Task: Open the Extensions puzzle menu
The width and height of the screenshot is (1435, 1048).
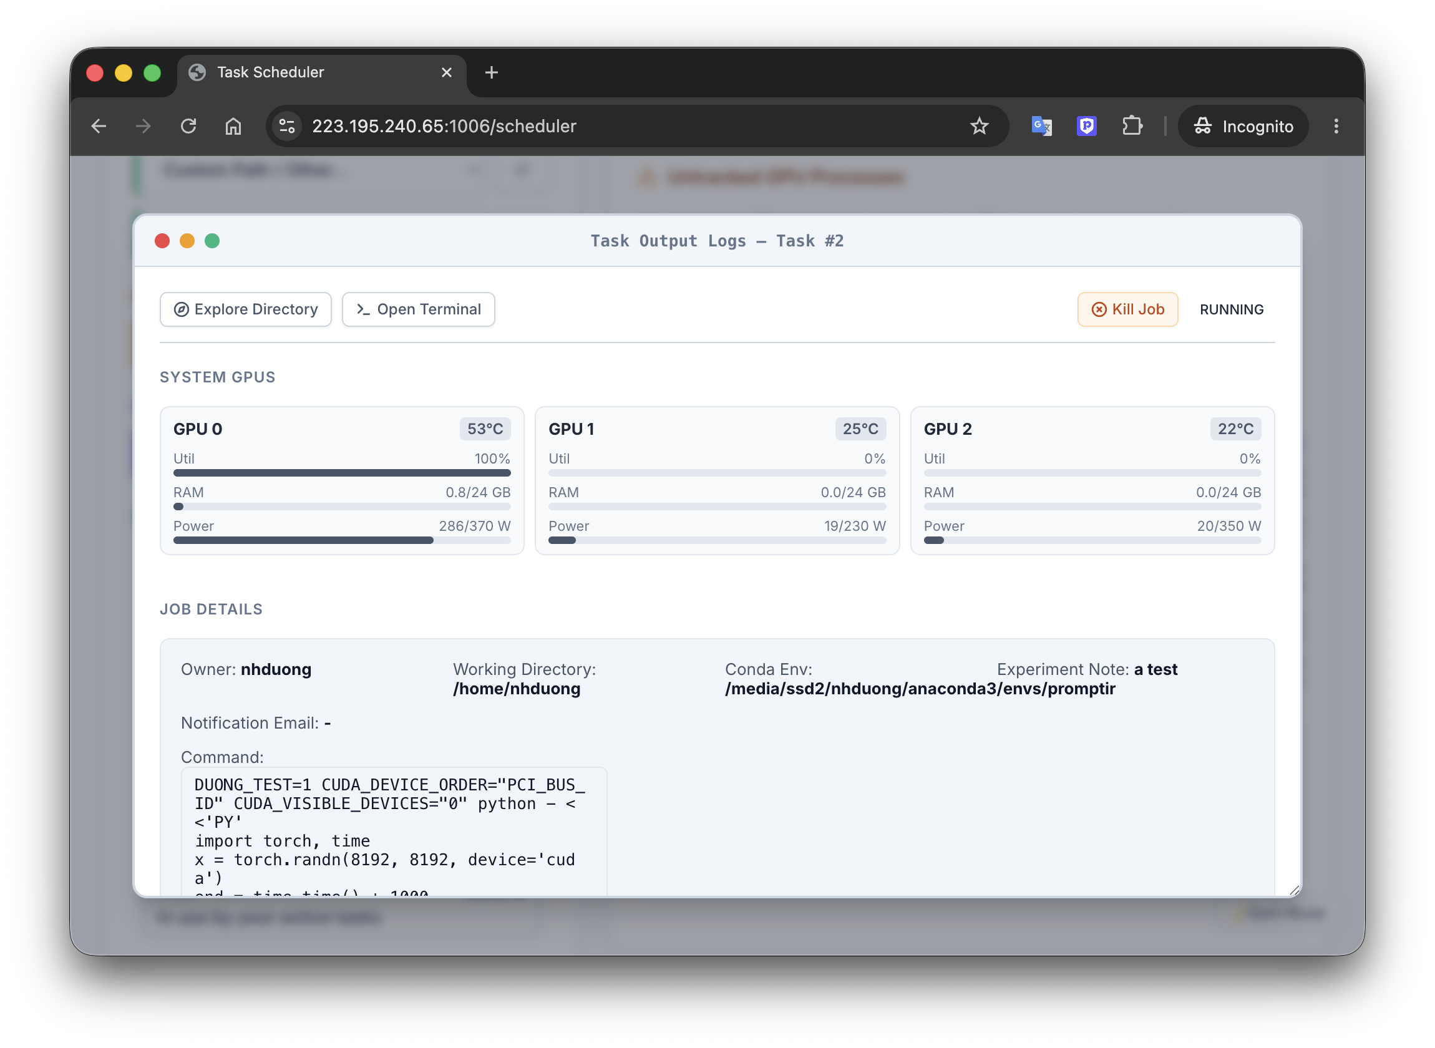Action: point(1132,126)
